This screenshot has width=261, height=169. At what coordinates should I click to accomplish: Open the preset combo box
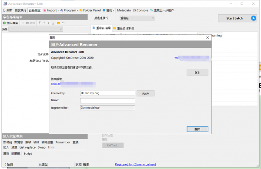[36, 29]
